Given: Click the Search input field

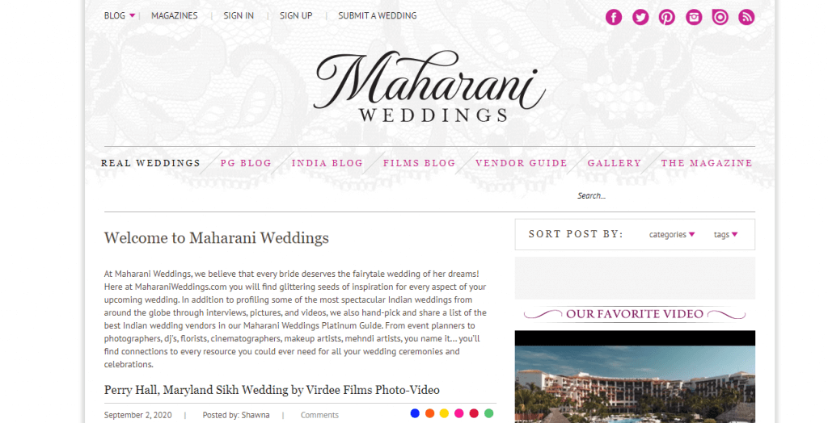Looking at the screenshot, I should tap(665, 195).
